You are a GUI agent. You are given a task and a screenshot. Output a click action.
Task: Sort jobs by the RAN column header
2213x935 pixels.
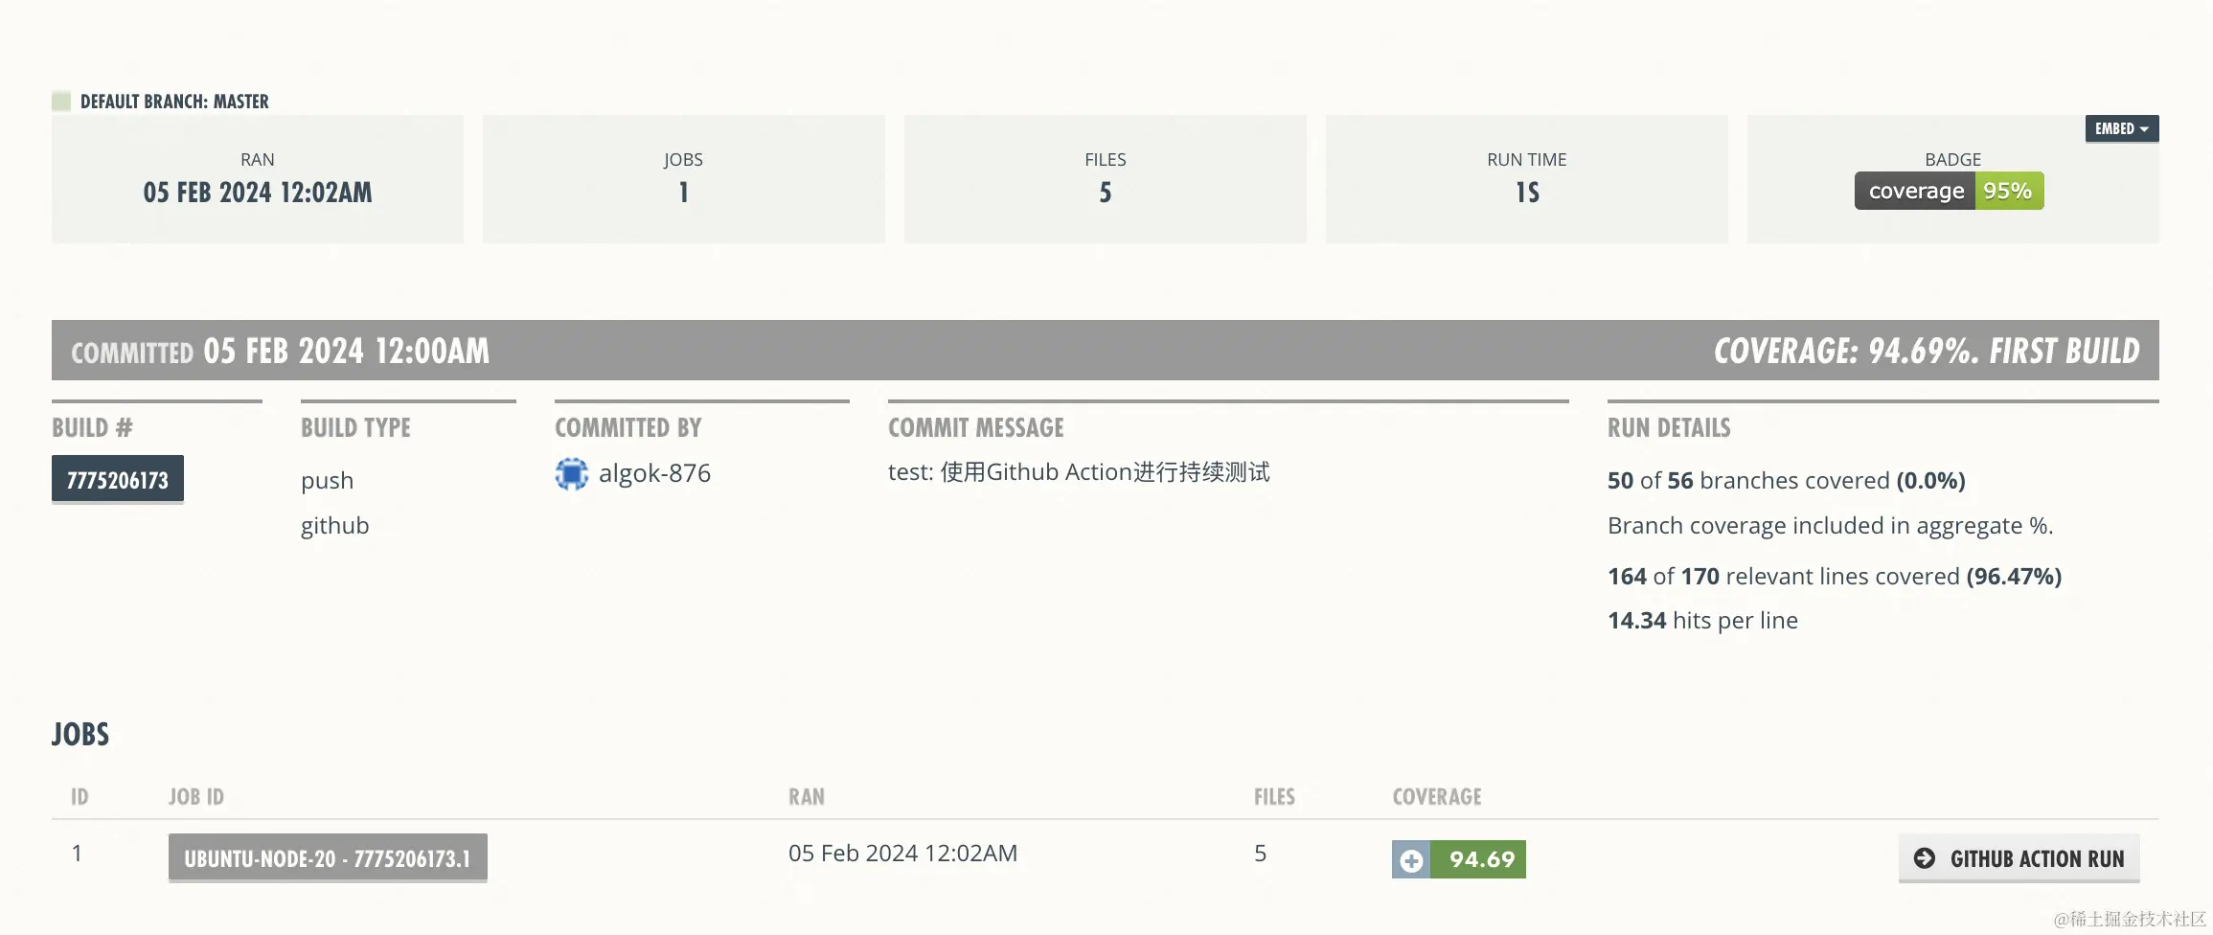[806, 797]
